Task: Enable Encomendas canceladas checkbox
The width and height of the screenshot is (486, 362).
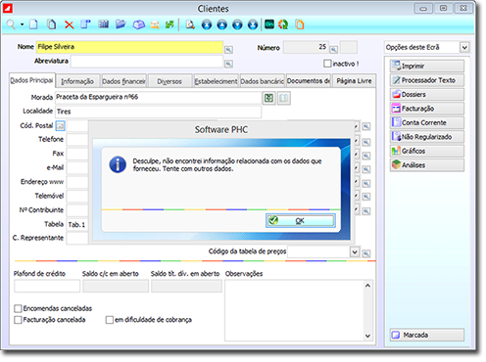Action: (x=18, y=308)
